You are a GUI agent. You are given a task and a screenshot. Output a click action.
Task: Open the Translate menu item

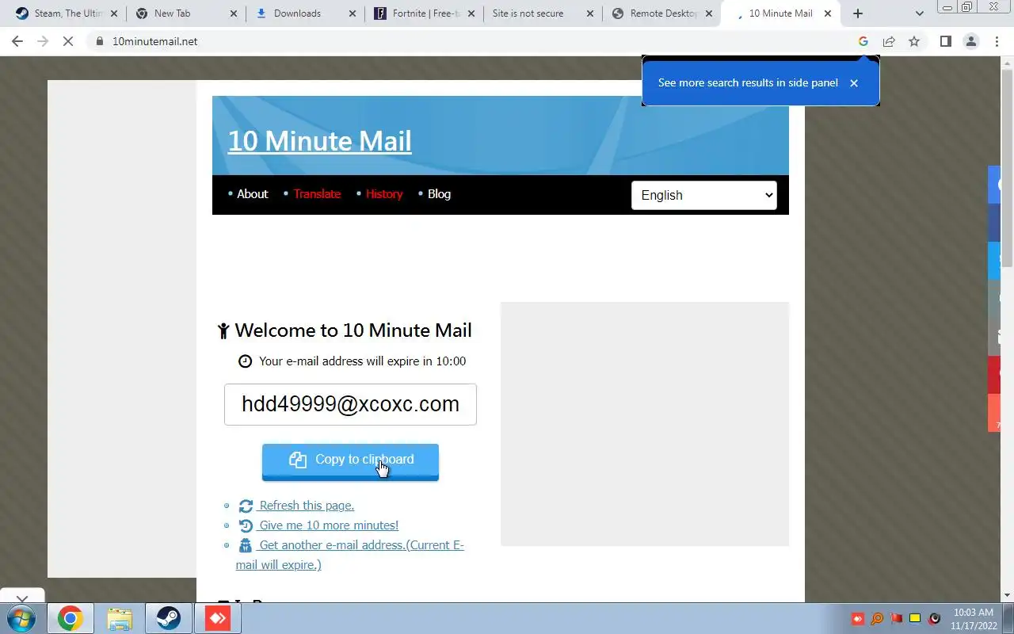pyautogui.click(x=317, y=194)
